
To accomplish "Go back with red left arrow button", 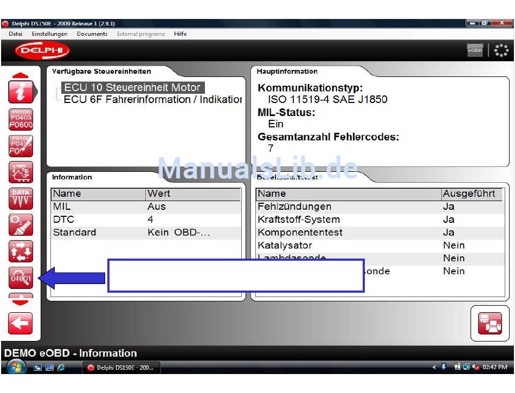I will pos(20,324).
